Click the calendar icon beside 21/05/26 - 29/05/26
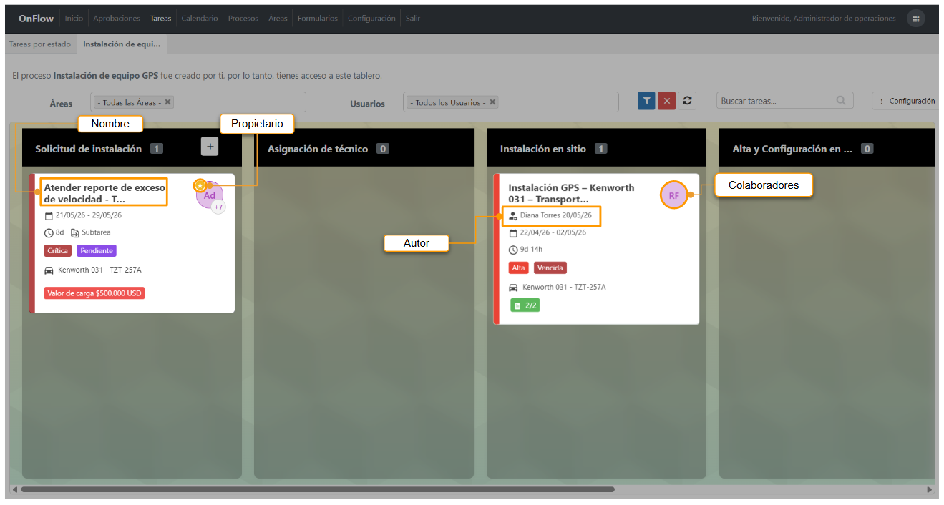 pos(49,216)
